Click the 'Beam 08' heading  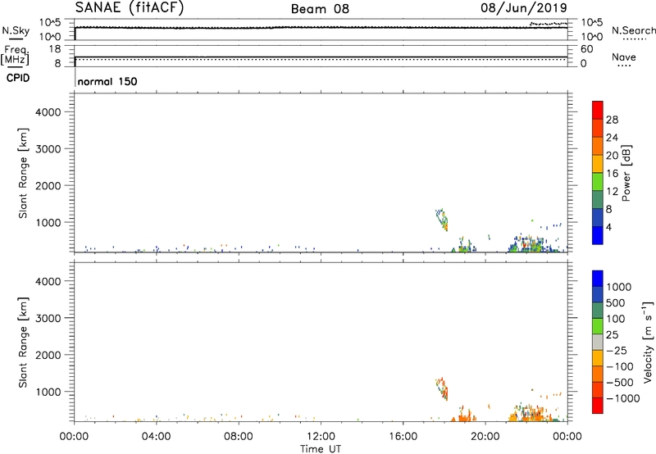pos(320,9)
